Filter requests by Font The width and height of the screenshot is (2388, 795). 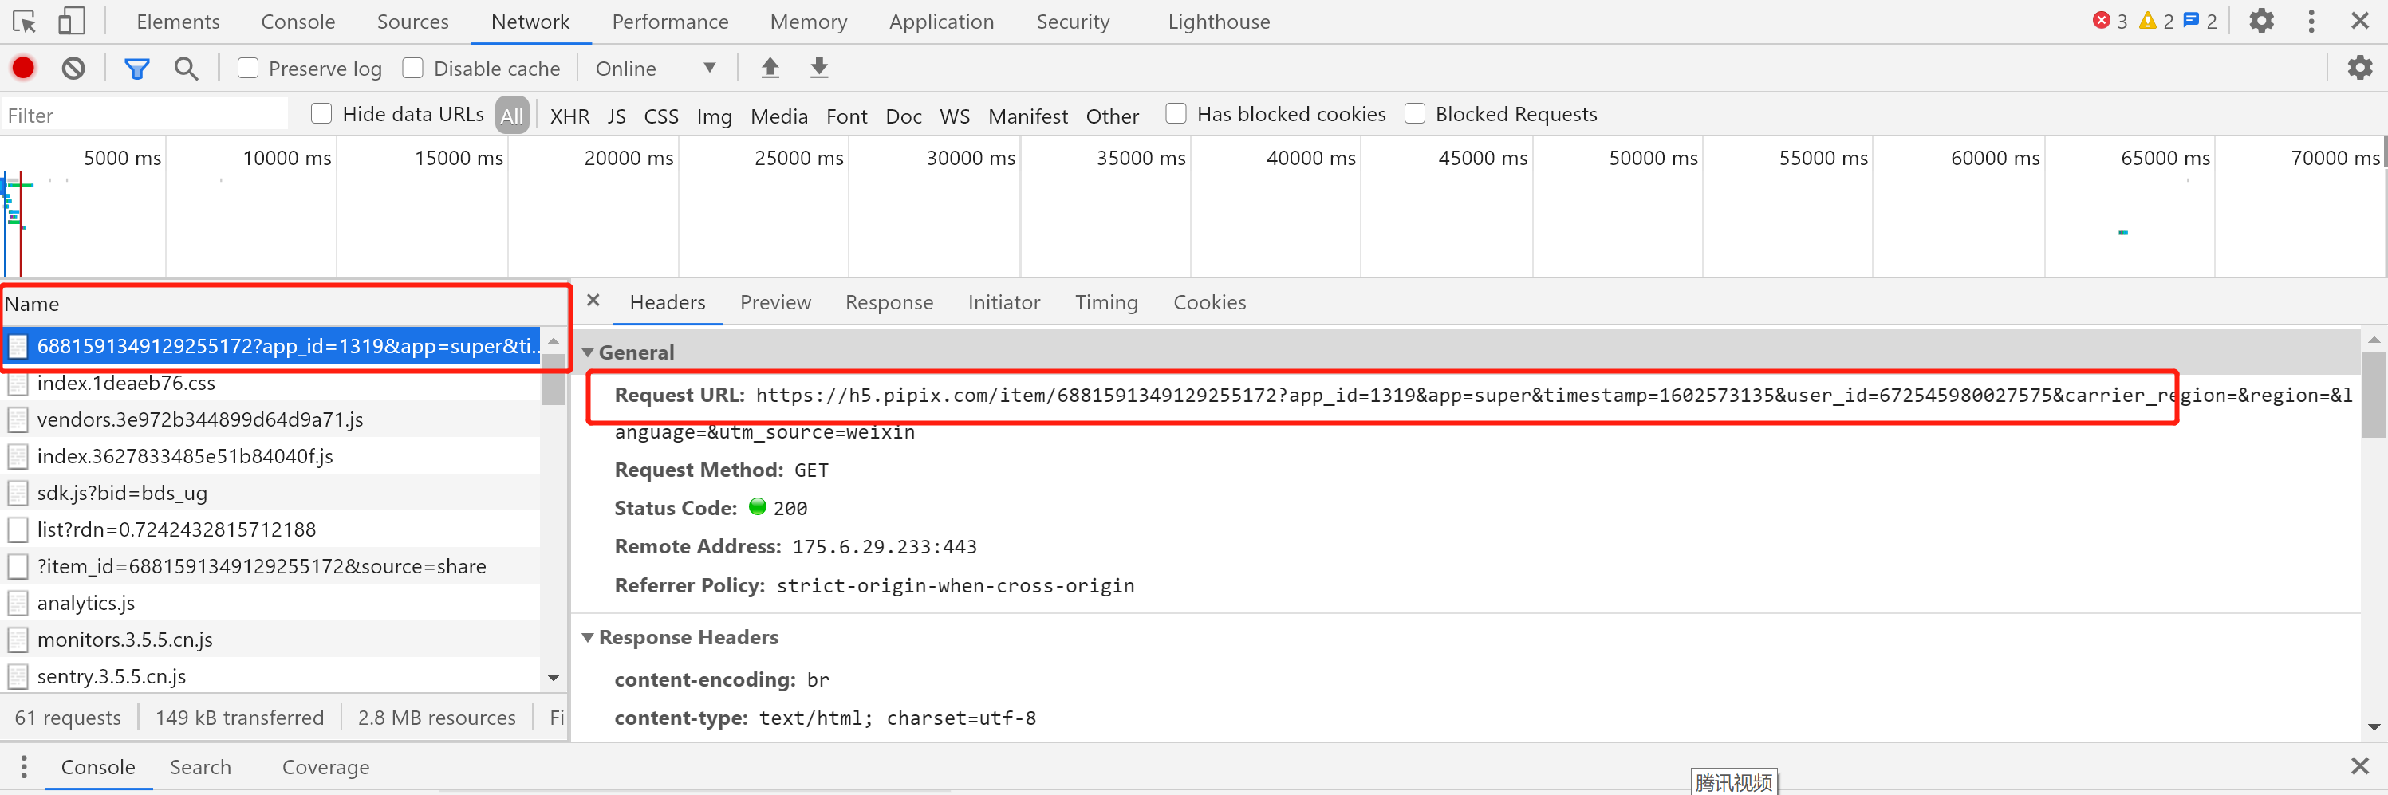click(846, 116)
